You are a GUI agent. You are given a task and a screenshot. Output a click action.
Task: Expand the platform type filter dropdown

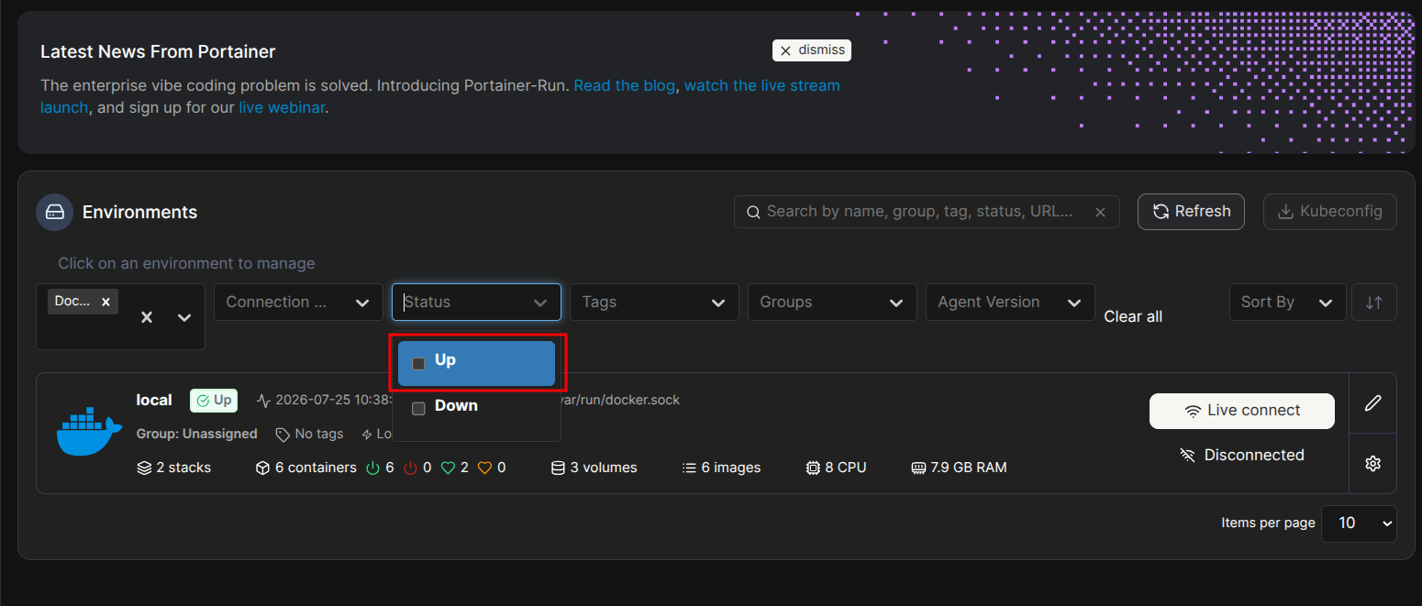(184, 317)
